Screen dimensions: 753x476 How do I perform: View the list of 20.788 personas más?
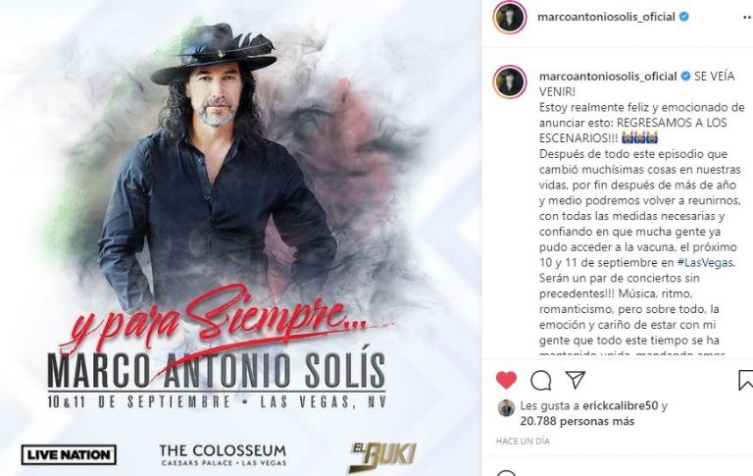pyautogui.click(x=577, y=421)
